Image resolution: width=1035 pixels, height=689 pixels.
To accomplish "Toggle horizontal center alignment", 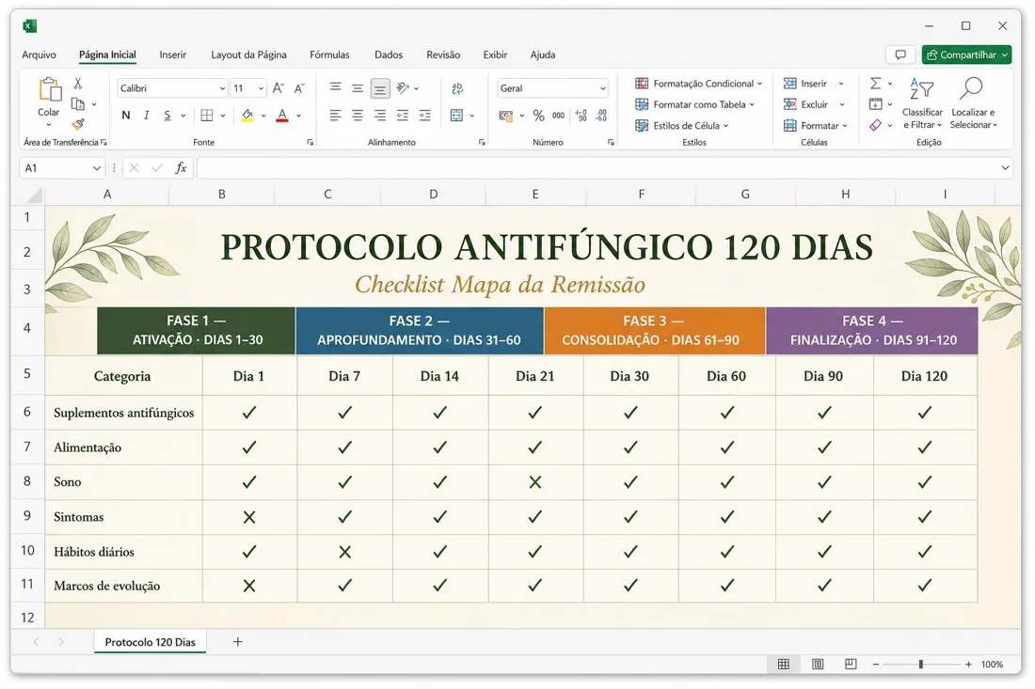I will click(358, 116).
